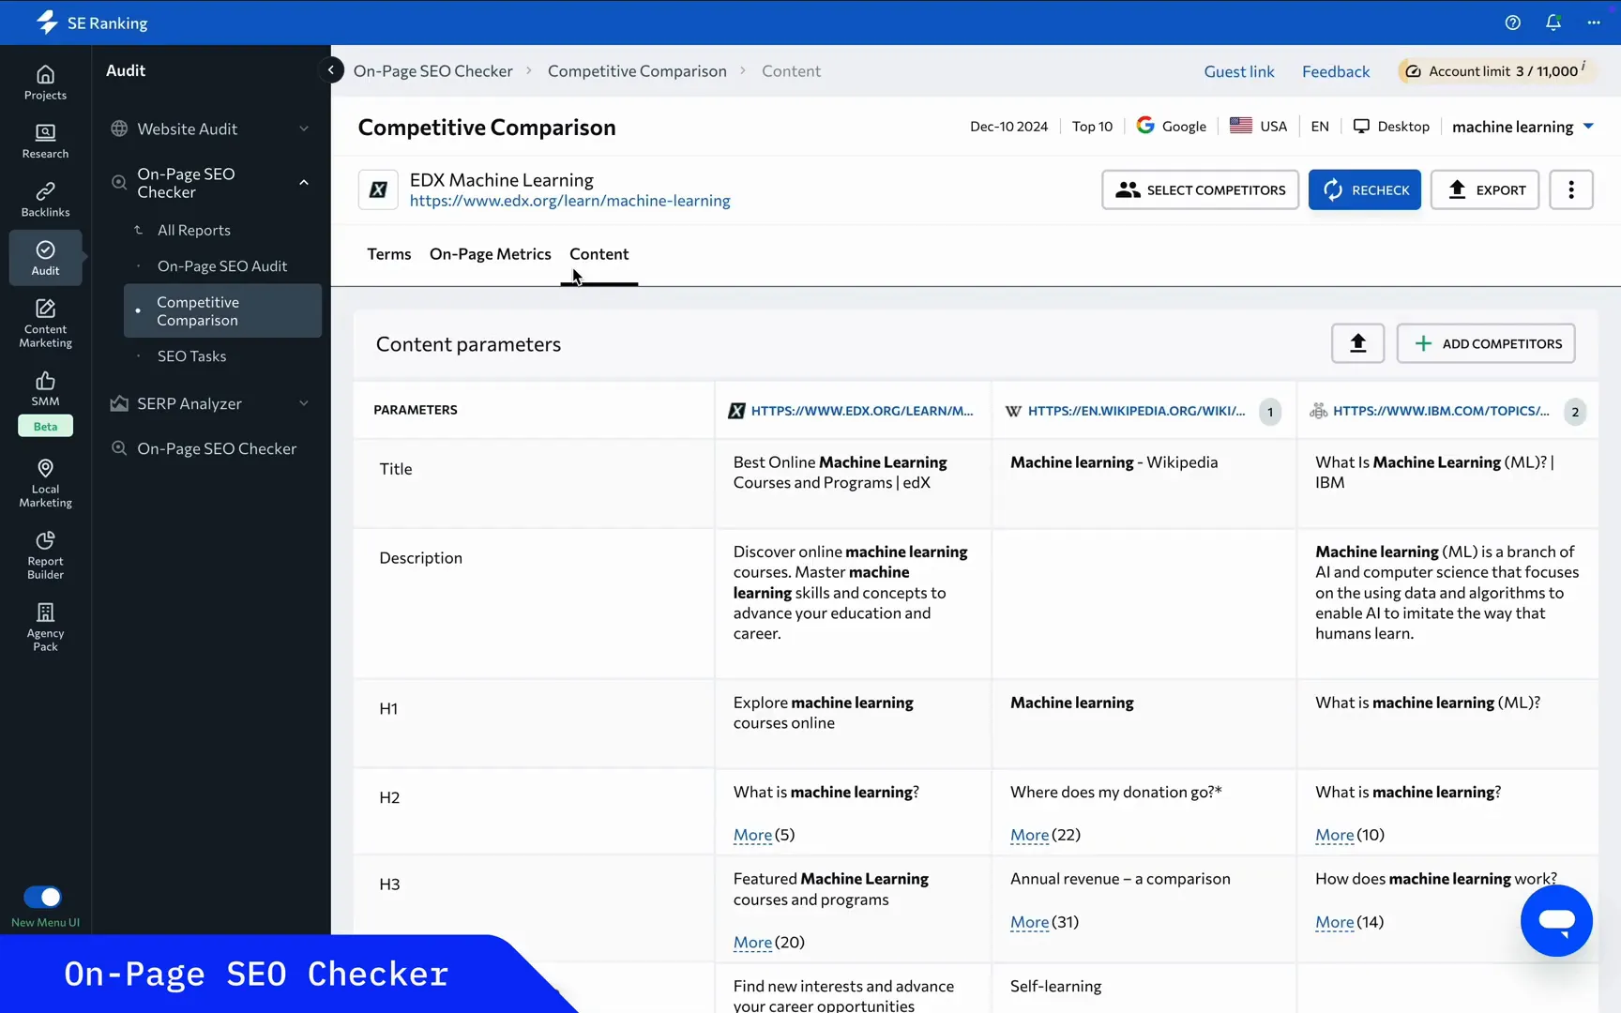Click the Select Competitors button
This screenshot has height=1013, width=1621.
pos(1200,189)
